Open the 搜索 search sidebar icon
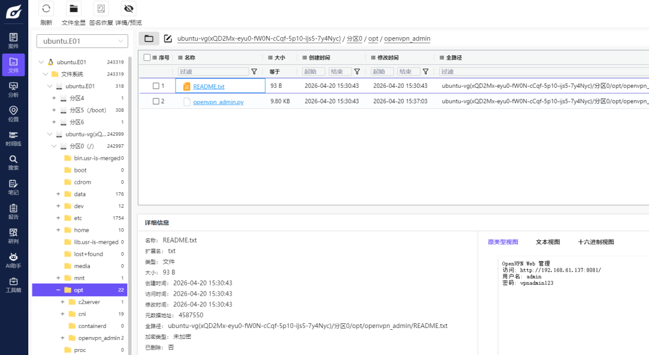This screenshot has width=649, height=355. click(13, 162)
